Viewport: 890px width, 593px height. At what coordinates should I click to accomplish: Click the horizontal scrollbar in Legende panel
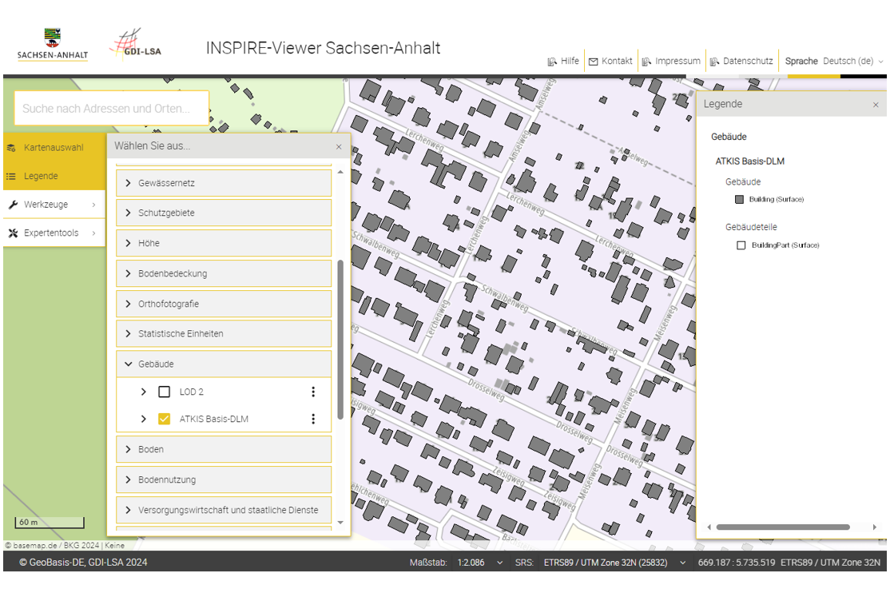click(x=783, y=527)
